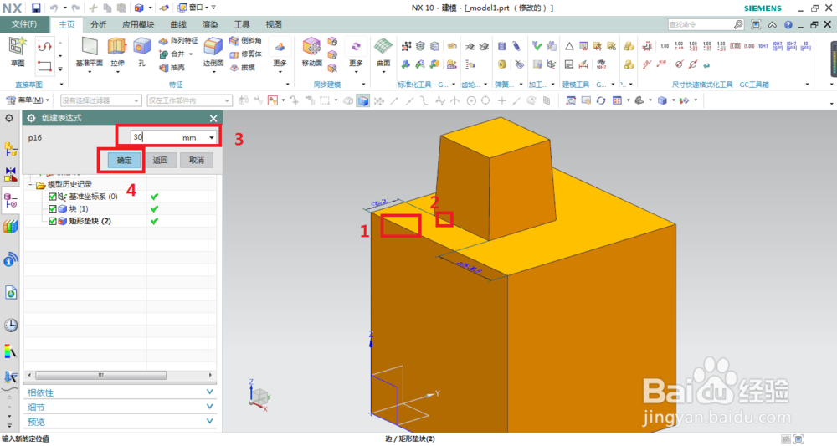Viewport: 837px width, 446px height.
Task: Close the 创建表达式 dialog
Action: tap(213, 118)
